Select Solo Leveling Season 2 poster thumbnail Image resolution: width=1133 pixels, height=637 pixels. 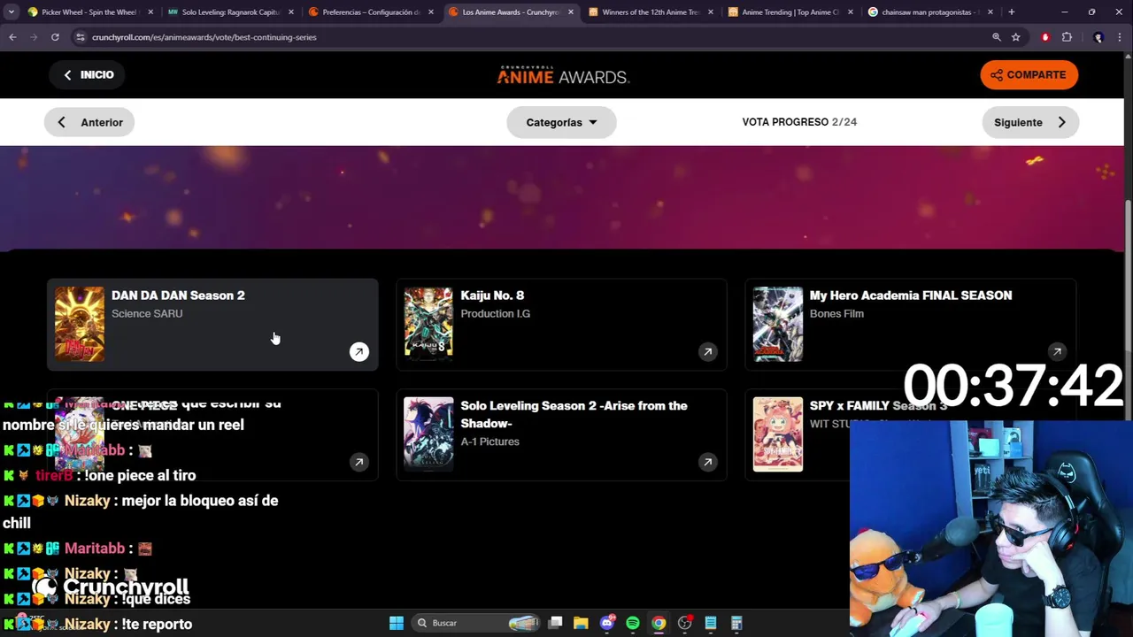428,434
